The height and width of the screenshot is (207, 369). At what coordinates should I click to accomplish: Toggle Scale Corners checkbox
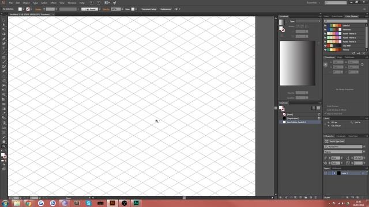(x=326, y=106)
